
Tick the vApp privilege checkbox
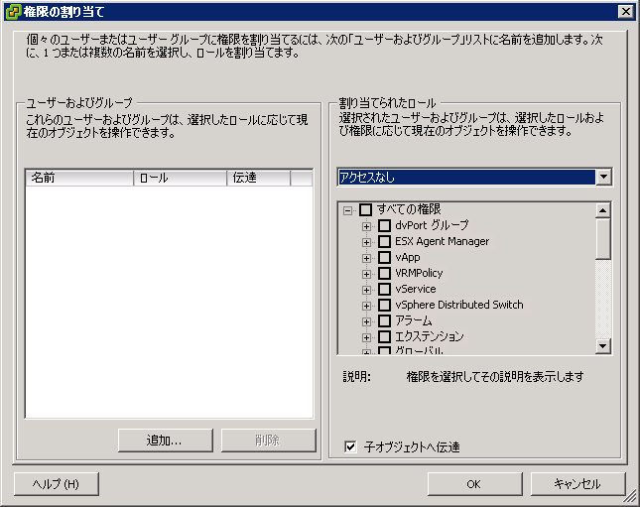[384, 257]
